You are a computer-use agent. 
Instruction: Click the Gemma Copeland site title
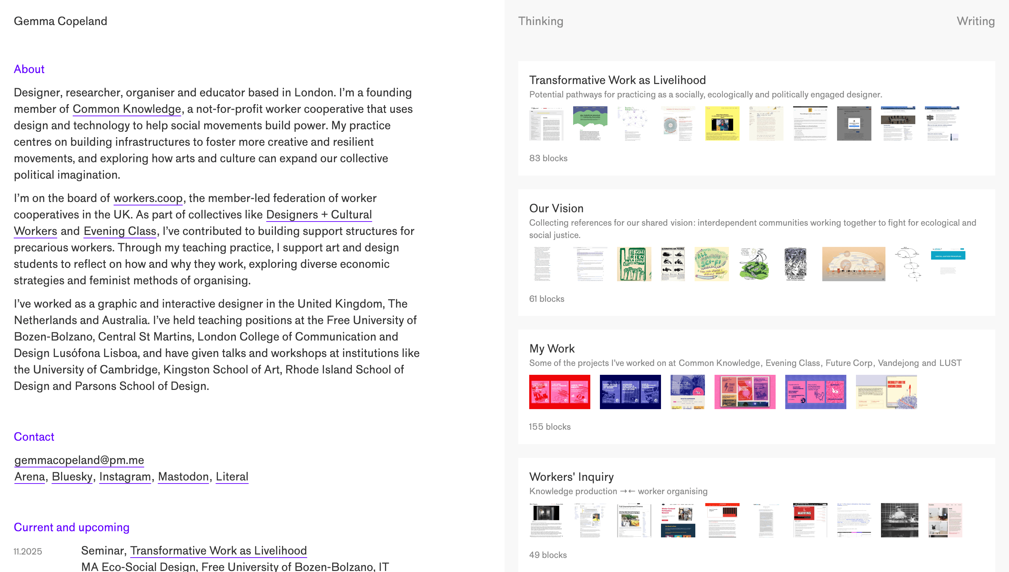pyautogui.click(x=60, y=21)
